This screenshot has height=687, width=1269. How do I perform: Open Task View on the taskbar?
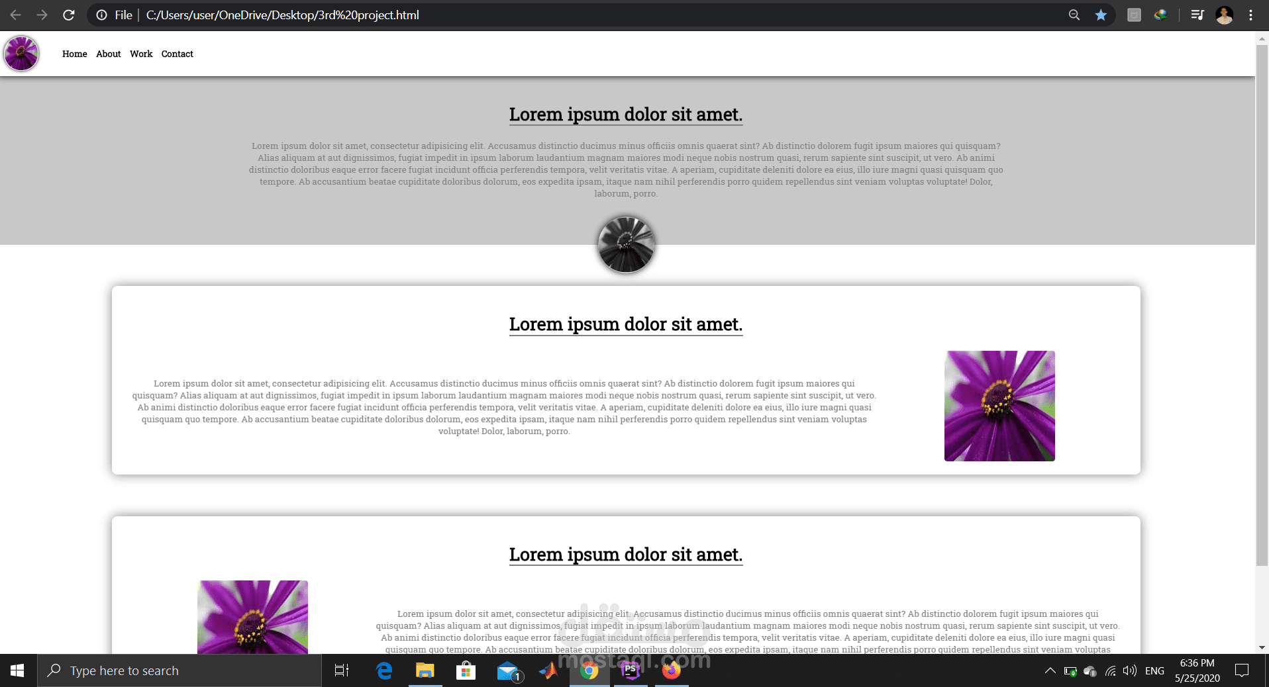(x=341, y=670)
